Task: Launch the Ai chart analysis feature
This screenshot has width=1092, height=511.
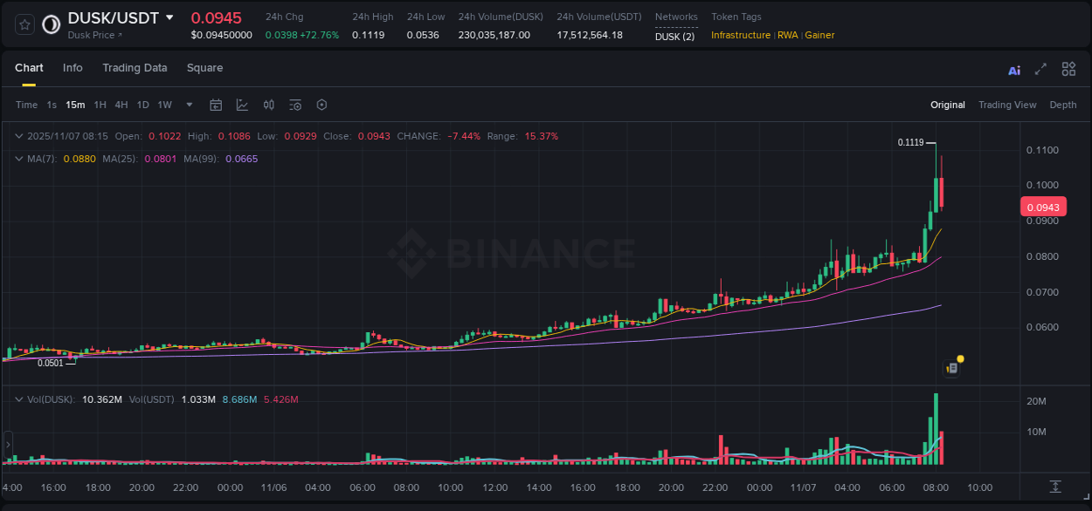Action: click(1013, 69)
